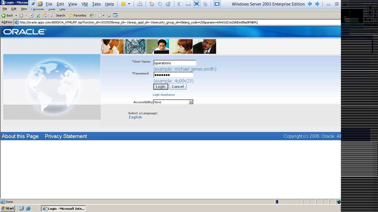Pin the VMware toolbar with the pushpin icon
Image resolution: width=378 pixels, height=212 pixels.
(x=33, y=4)
